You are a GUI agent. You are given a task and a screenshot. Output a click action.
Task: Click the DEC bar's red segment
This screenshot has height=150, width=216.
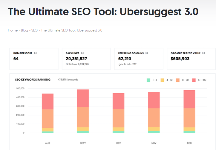coord(189,99)
